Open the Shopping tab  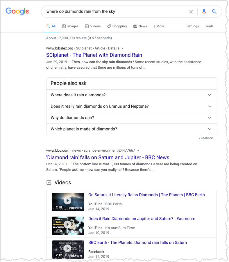click(x=117, y=26)
